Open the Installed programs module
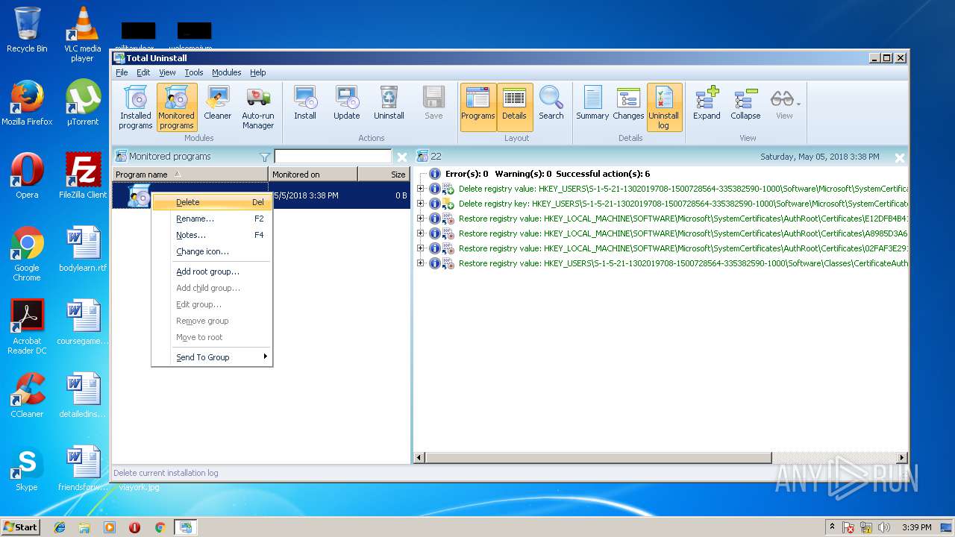This screenshot has height=537, width=955. point(136,107)
